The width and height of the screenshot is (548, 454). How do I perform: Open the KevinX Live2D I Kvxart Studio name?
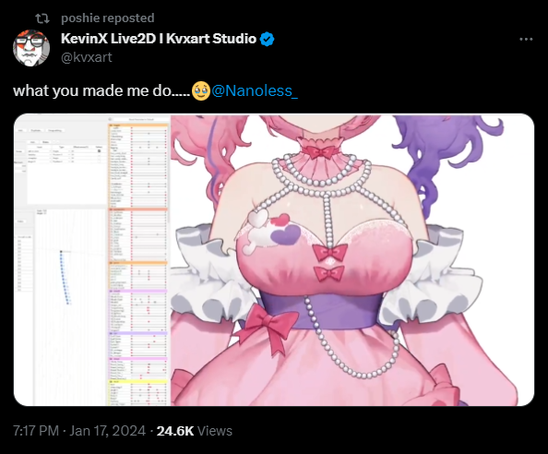(159, 39)
